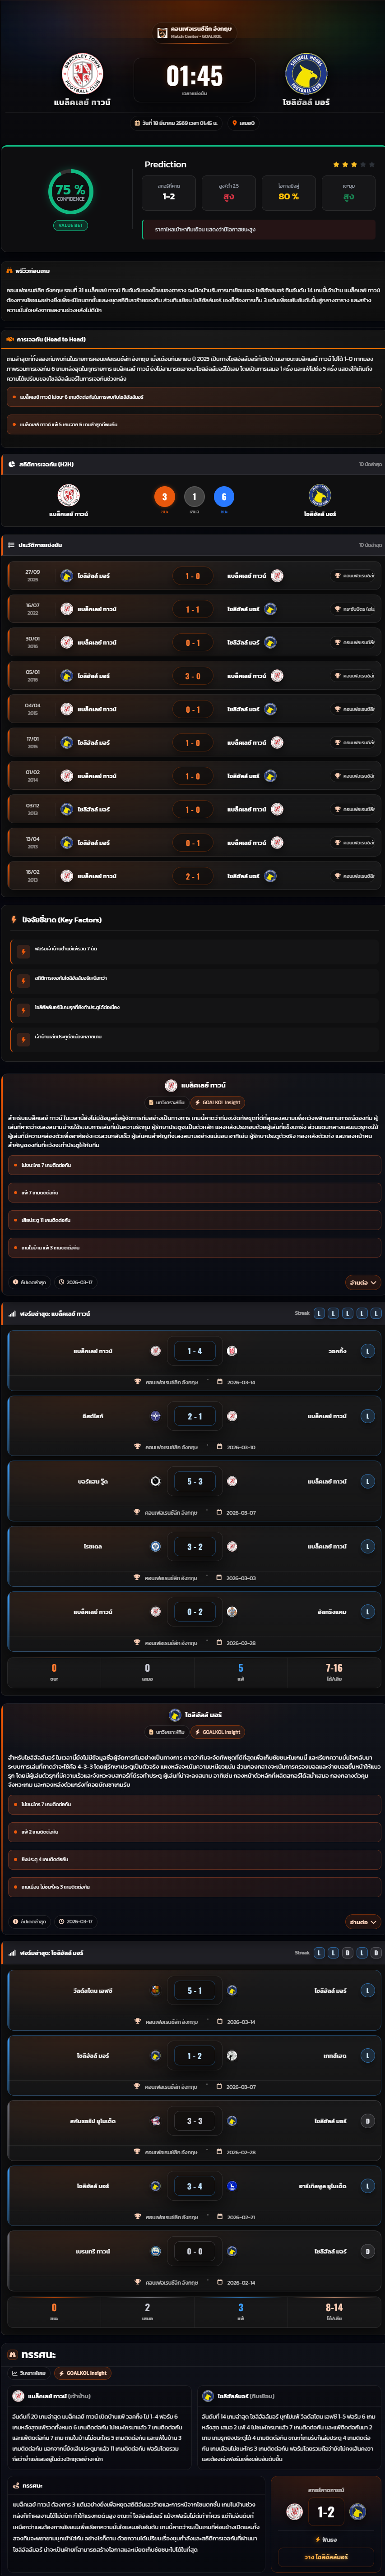Expand the Solihull Moors analysis text with อ่านต่อ
Image resolution: width=385 pixels, height=2576 pixels.
coord(362,1921)
